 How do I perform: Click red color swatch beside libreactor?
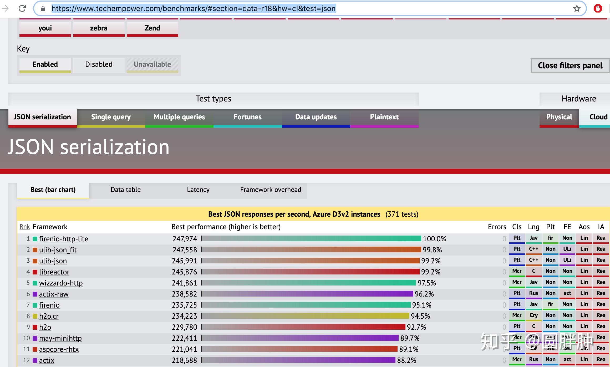pos(35,272)
